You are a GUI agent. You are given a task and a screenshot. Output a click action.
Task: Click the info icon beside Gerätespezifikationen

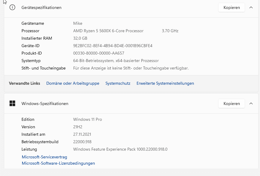[x=12, y=7]
